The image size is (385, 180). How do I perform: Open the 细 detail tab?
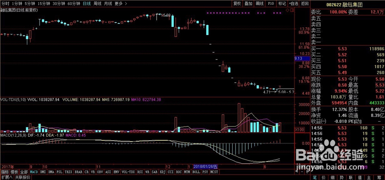(x=333, y=177)
